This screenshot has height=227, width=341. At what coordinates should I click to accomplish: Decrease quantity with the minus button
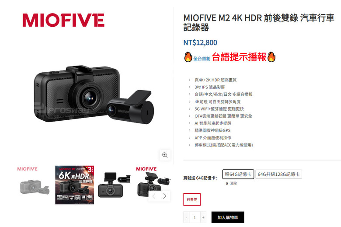[x=186, y=217]
